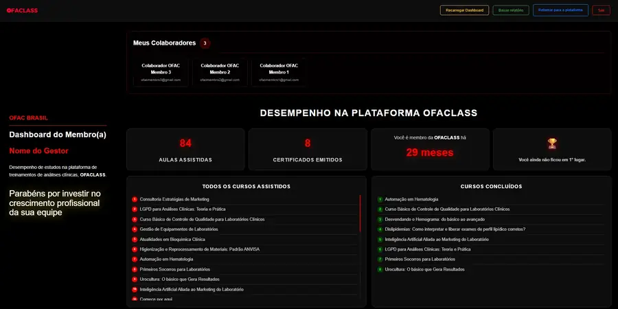Click the Meus Colaboradores heading

(164, 43)
